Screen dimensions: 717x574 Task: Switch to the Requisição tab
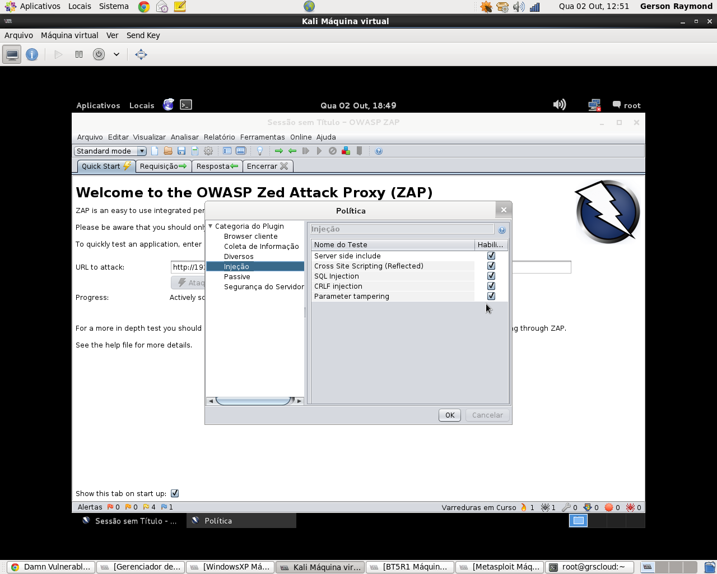click(x=163, y=166)
